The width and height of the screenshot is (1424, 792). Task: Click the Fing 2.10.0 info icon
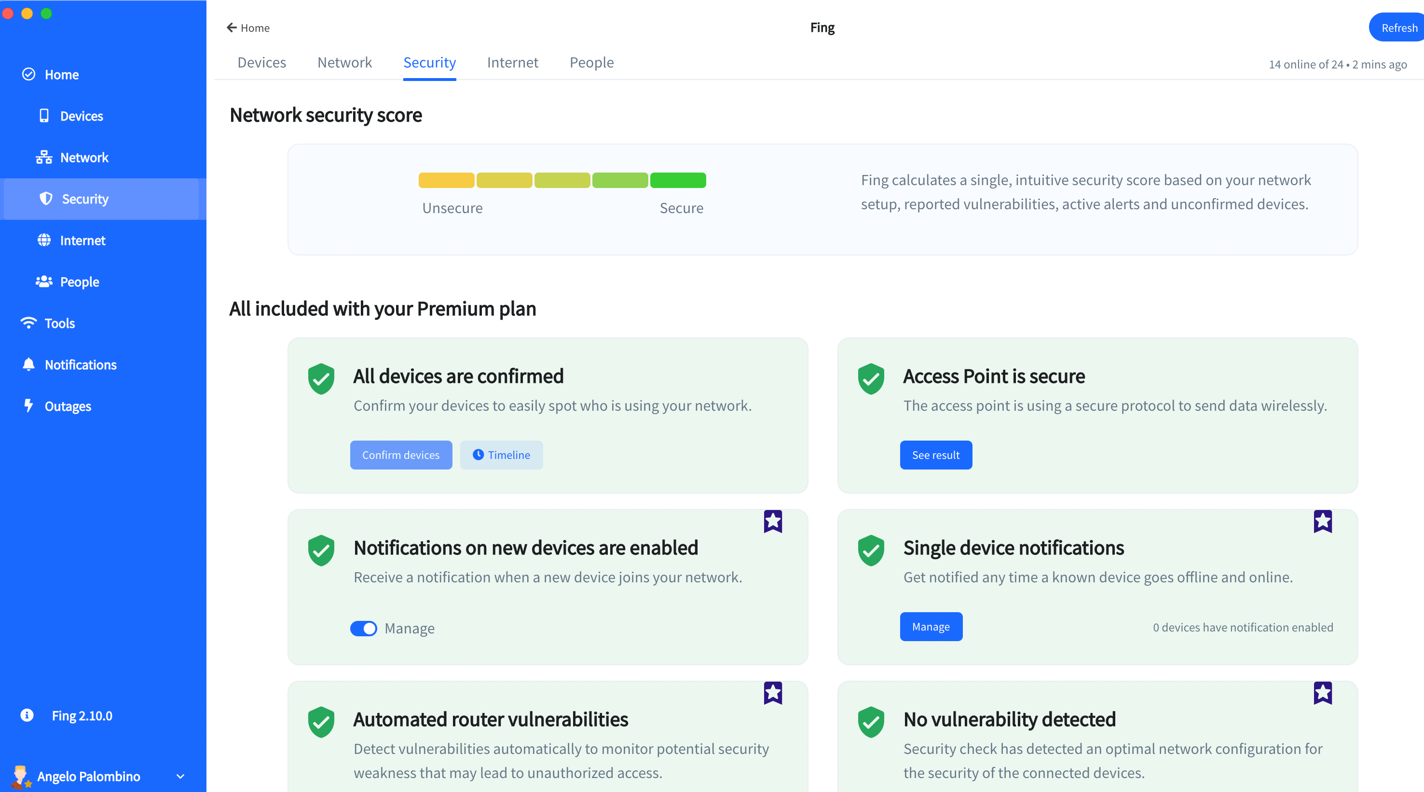point(26,715)
